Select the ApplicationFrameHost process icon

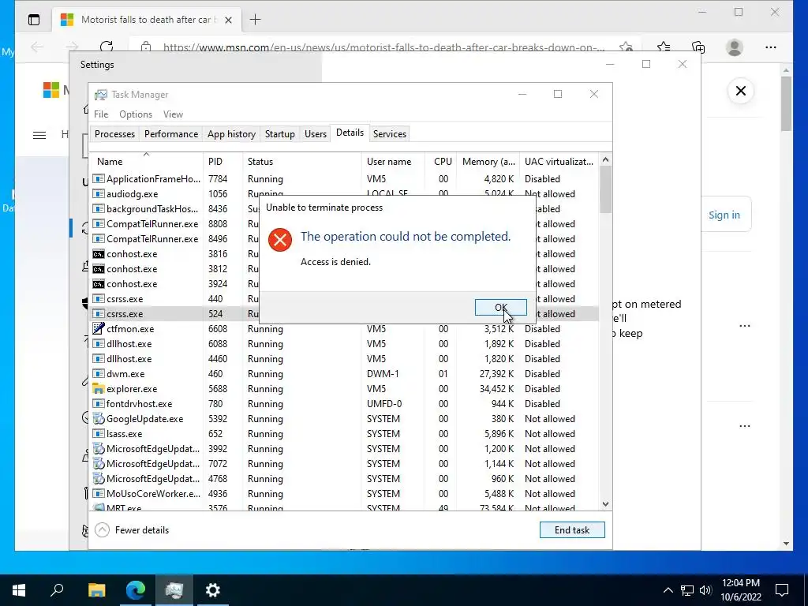(x=99, y=179)
